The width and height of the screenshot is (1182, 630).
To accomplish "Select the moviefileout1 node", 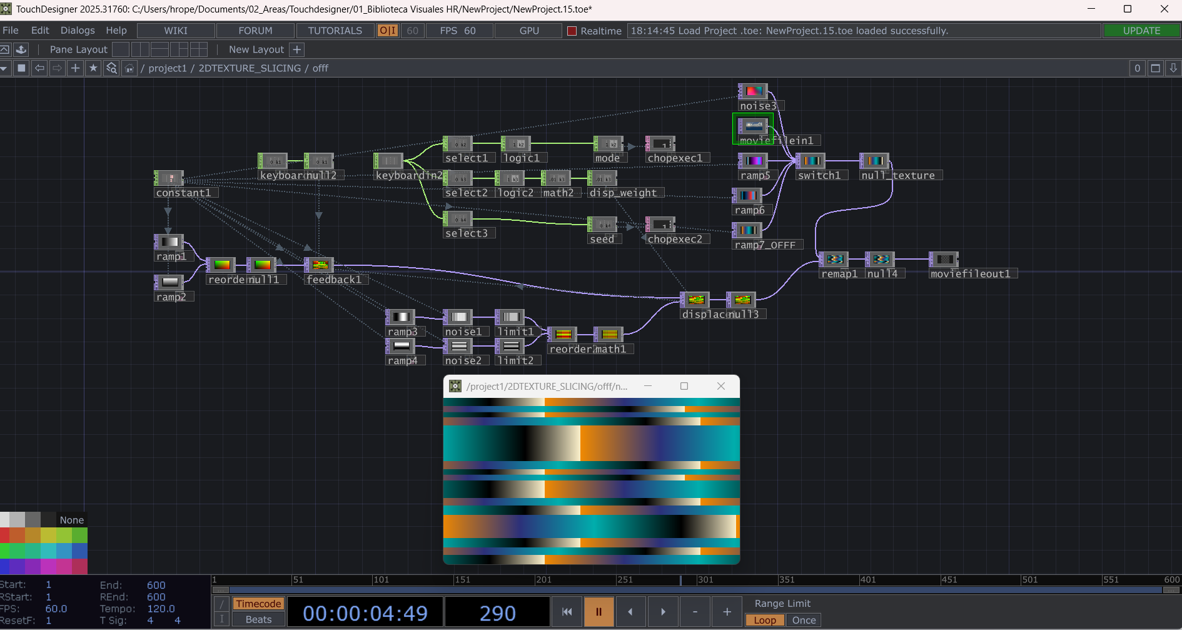I will coord(944,259).
